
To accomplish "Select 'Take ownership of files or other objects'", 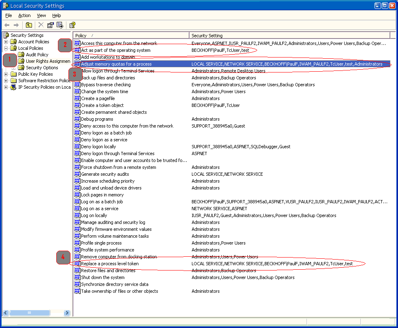I will coord(119,291).
